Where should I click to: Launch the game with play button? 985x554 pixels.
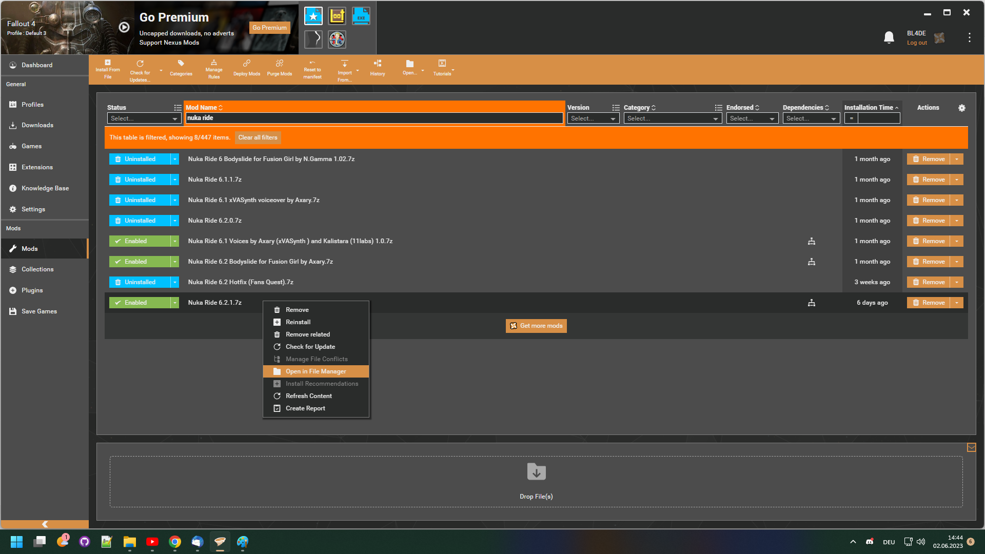coord(124,27)
